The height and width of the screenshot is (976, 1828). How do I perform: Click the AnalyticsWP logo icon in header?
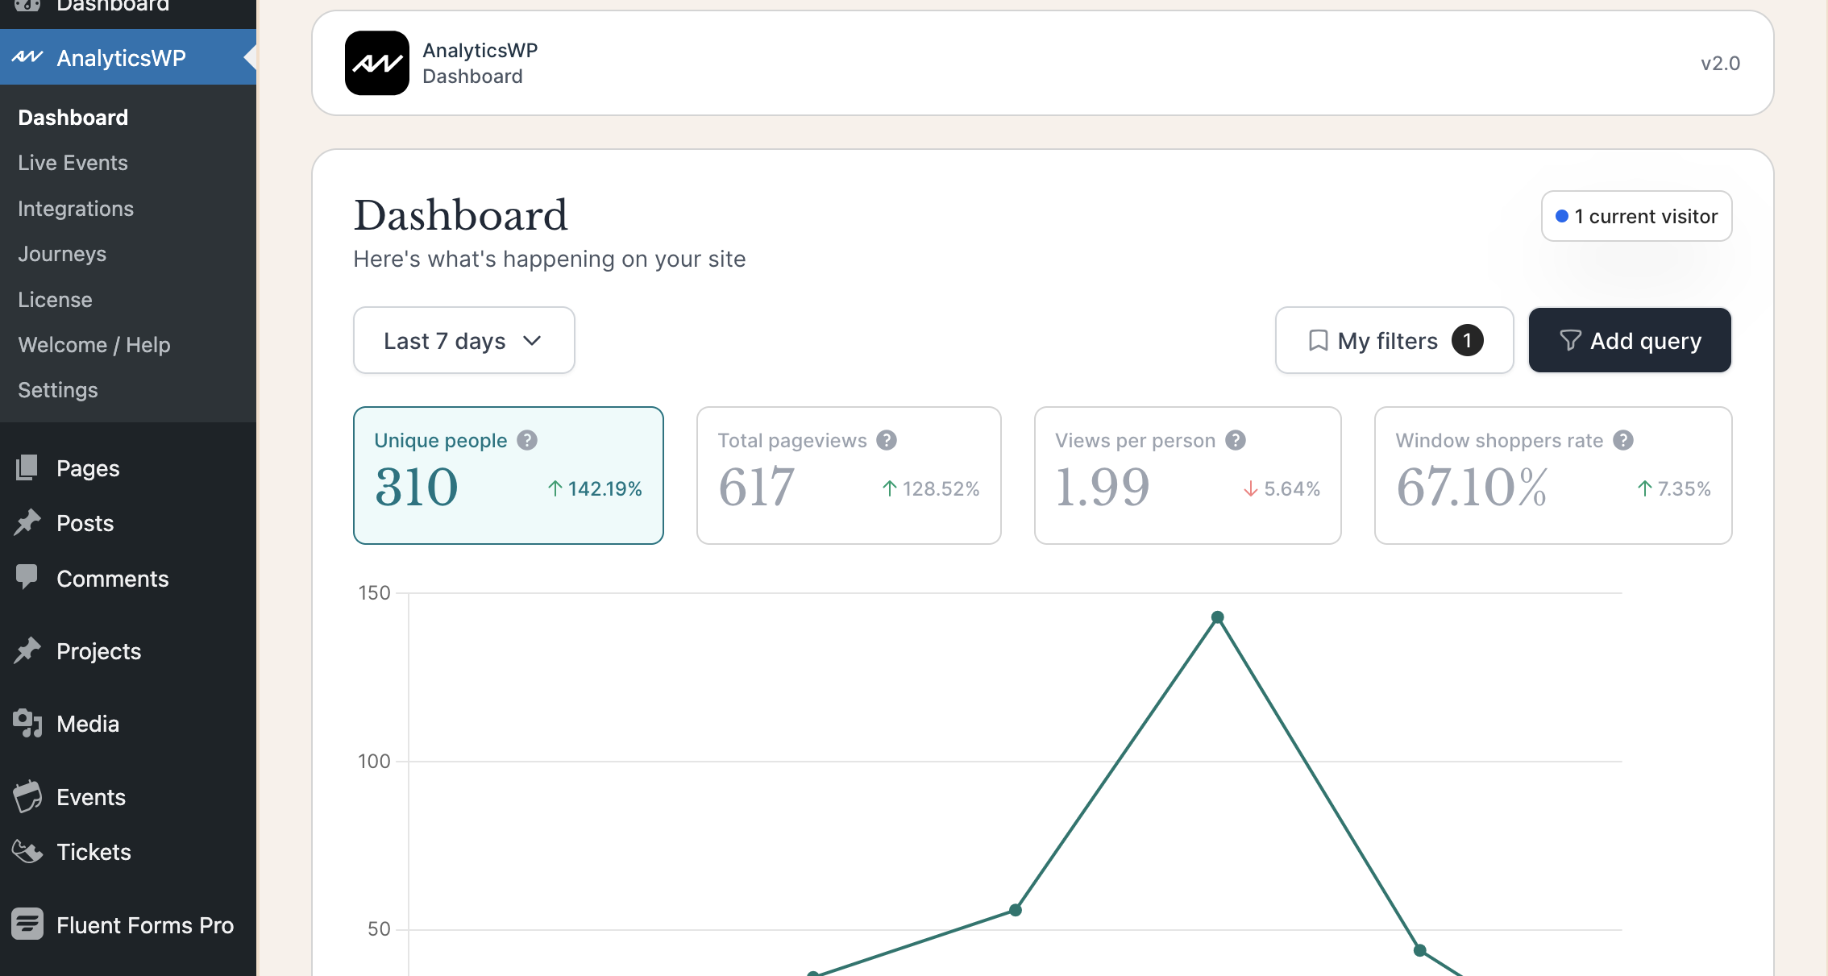point(376,63)
